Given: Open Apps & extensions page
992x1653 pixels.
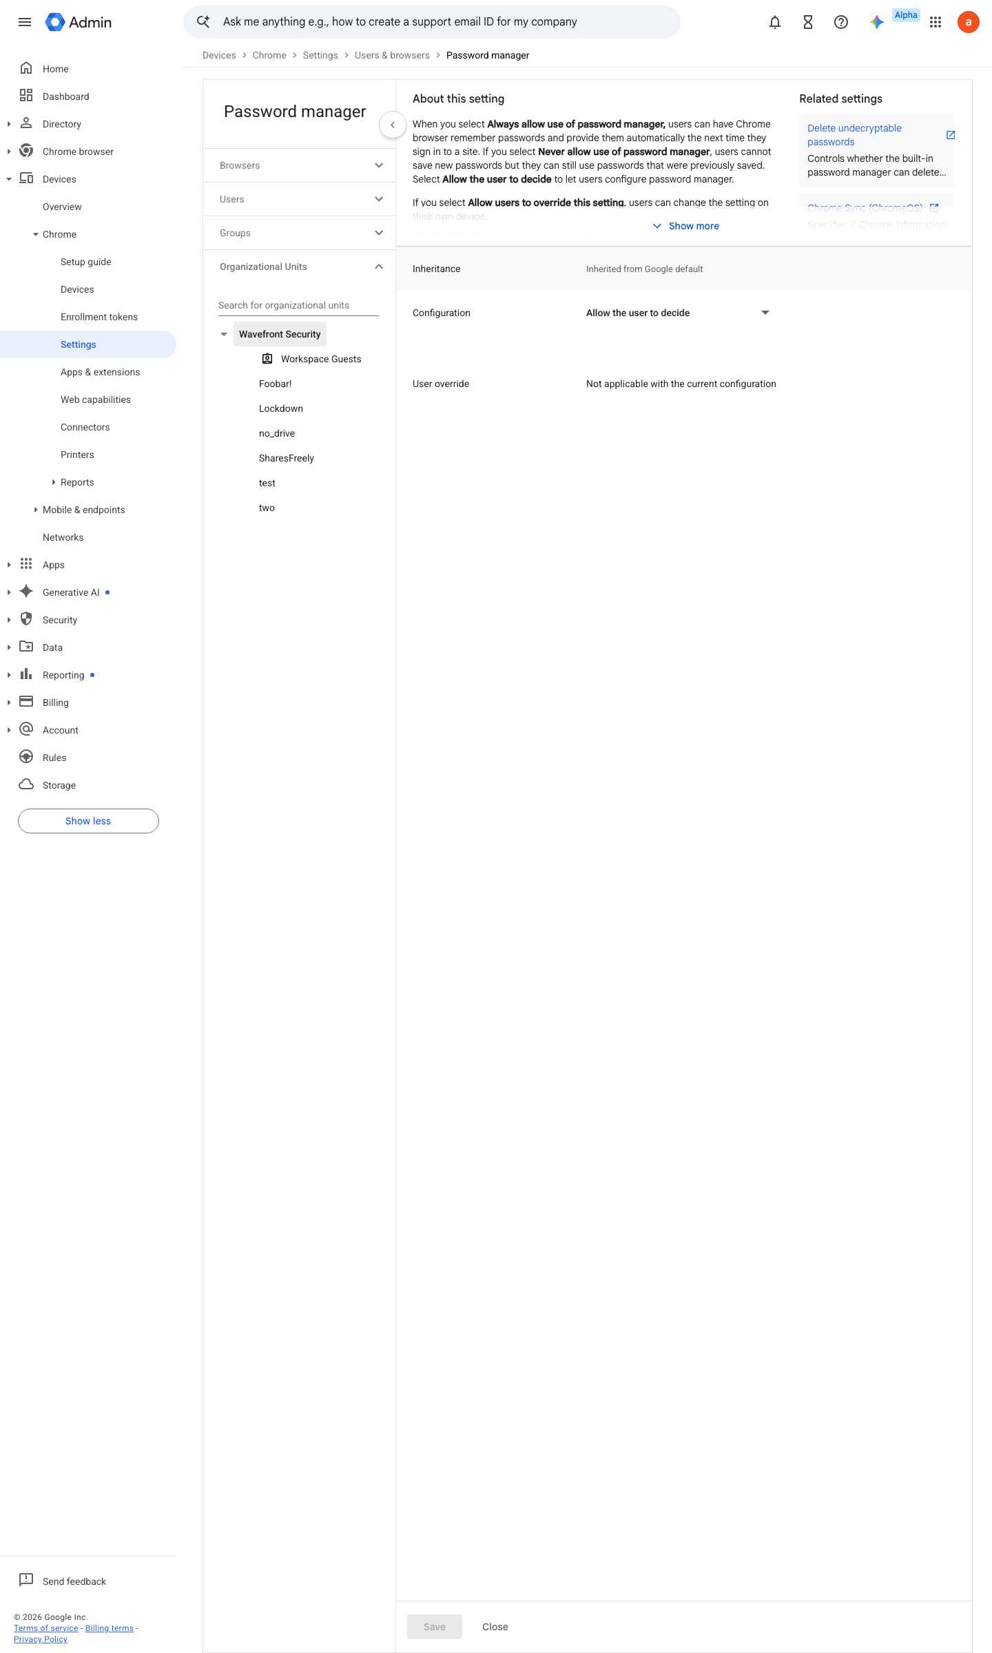Looking at the screenshot, I should coord(100,372).
